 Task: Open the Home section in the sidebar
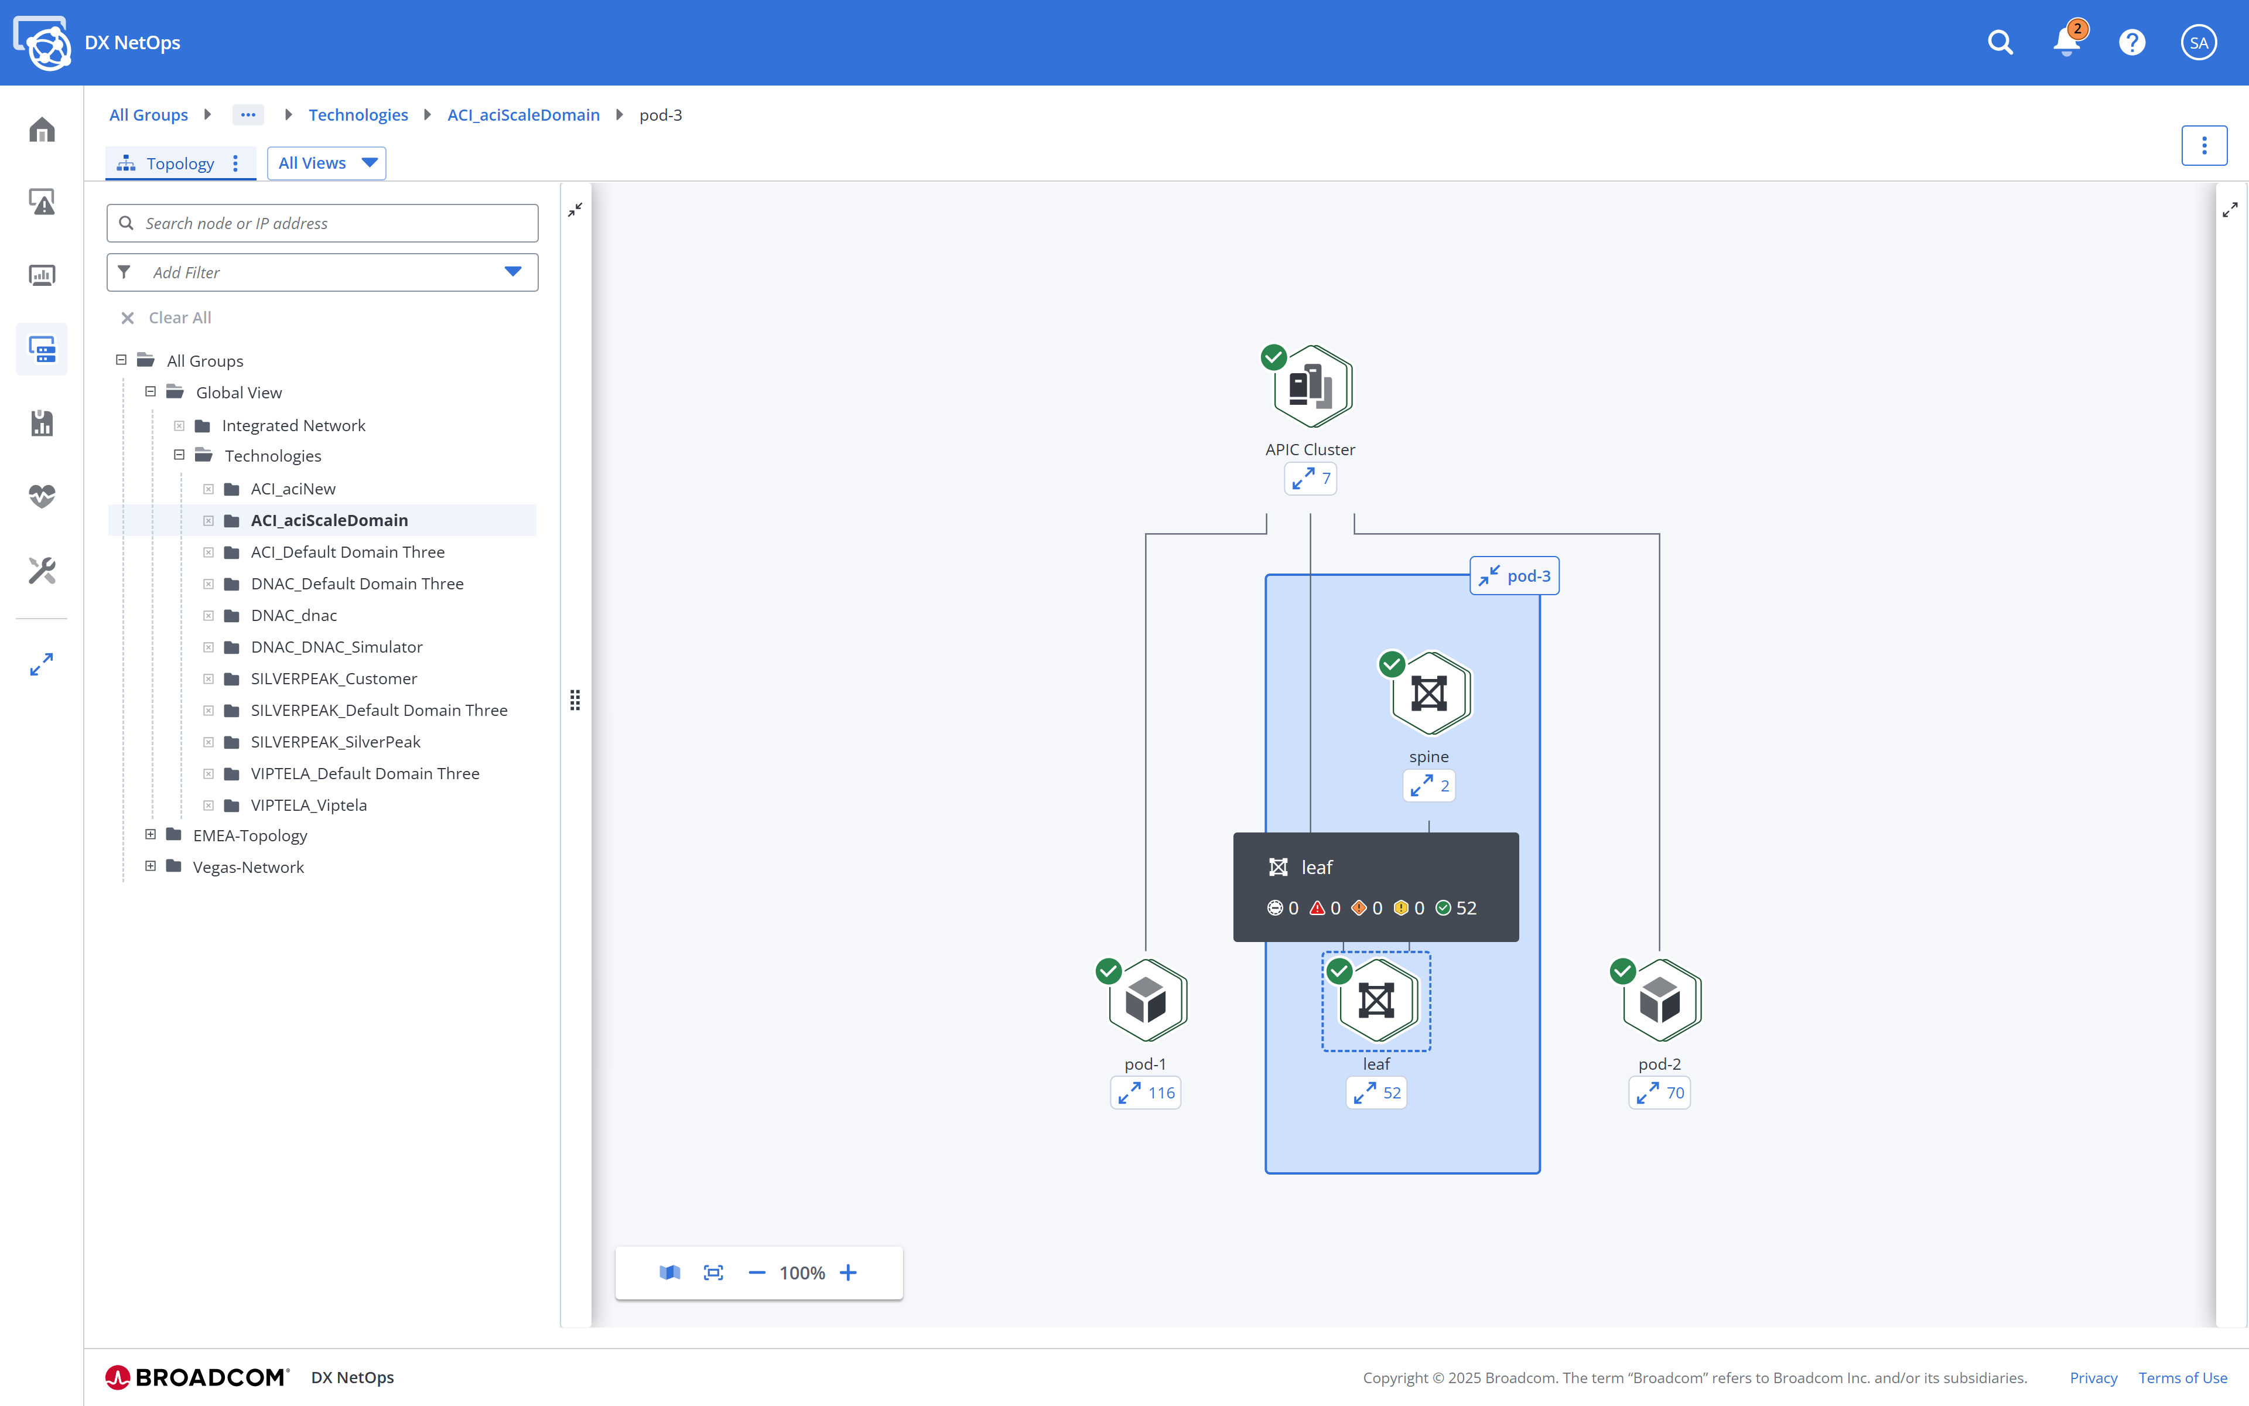point(42,129)
